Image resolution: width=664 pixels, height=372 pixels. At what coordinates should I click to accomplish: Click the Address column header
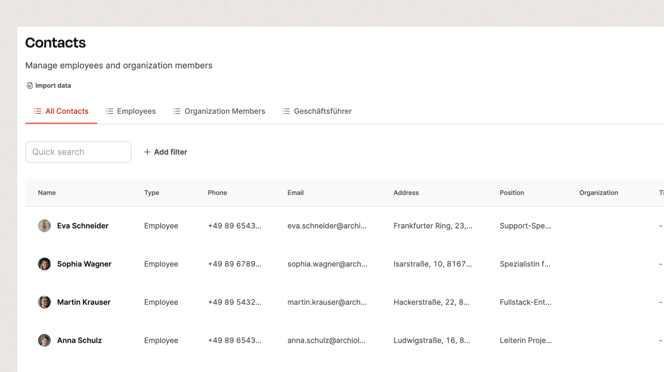click(406, 193)
